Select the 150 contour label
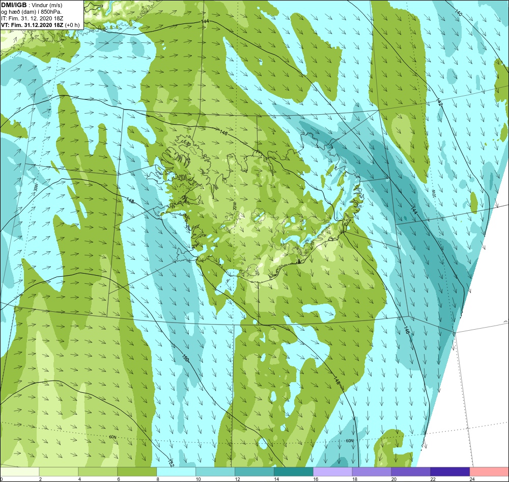Screen dimensions: 509x482 [x=185, y=359]
